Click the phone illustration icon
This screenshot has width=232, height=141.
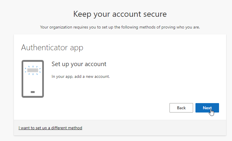[33, 79]
